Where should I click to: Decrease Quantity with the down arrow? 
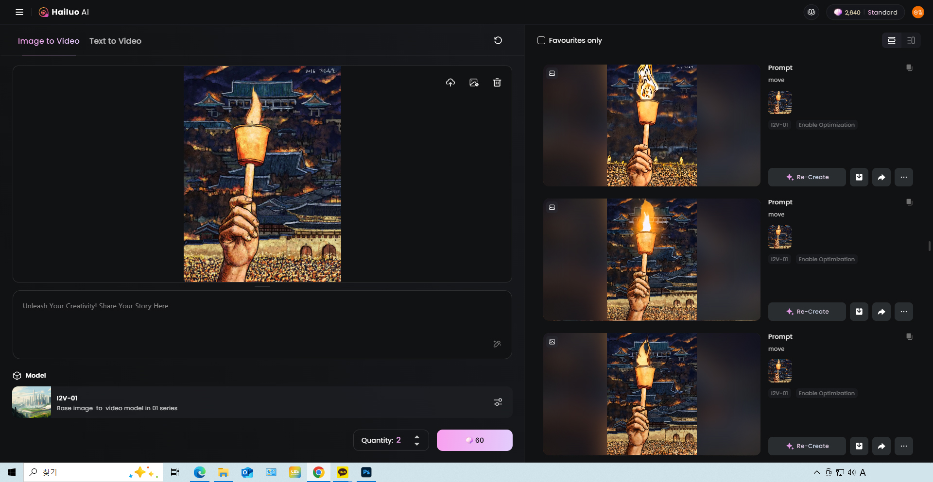417,444
